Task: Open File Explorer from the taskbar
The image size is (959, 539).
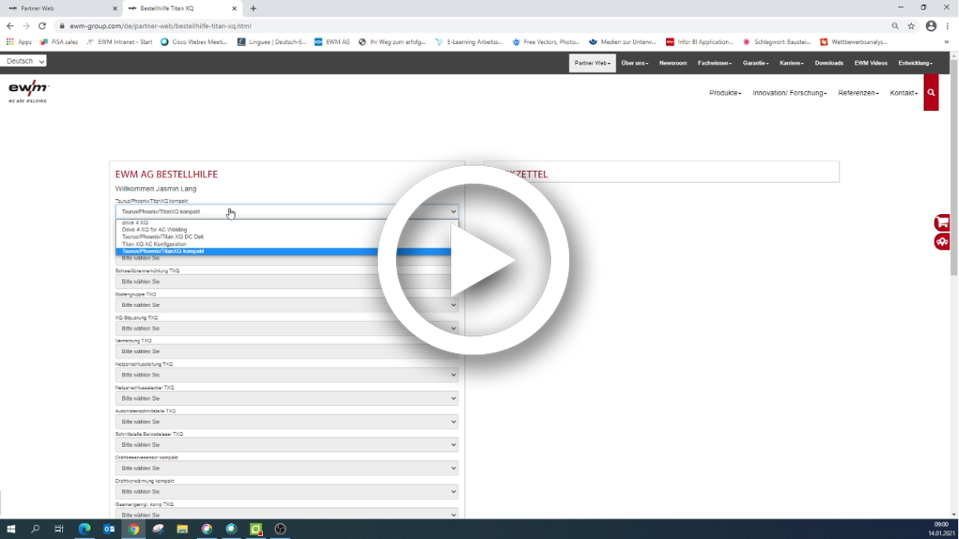Action: [183, 529]
